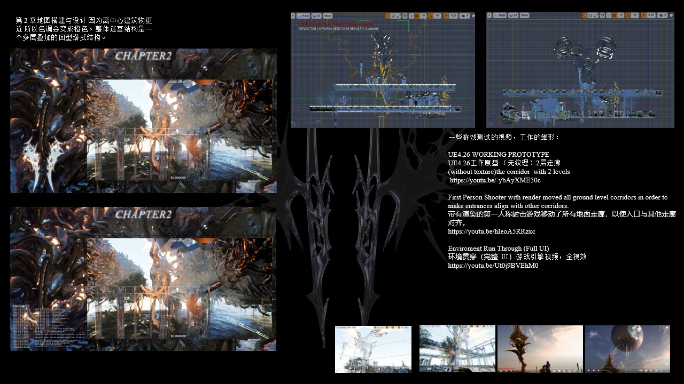
Task: Select the rotate tool in the Right viewport
Action: click(590, 15)
